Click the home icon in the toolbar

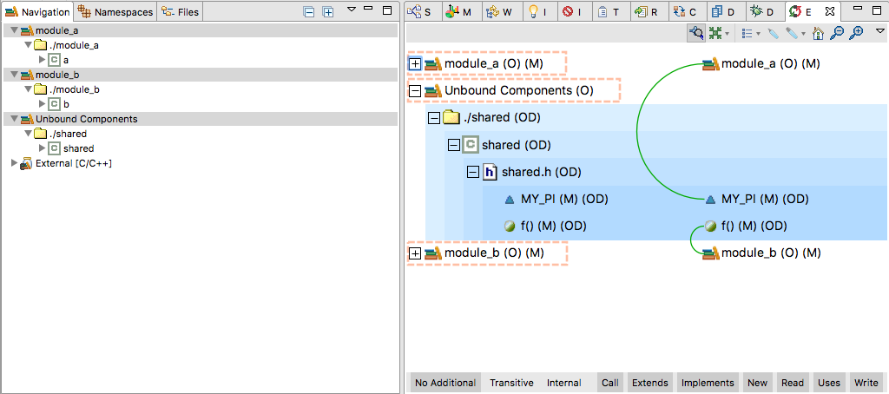pyautogui.click(x=818, y=34)
